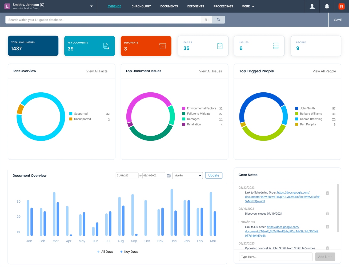Image resolution: width=349 pixels, height=267 pixels.
Task: Click the stack icon on the Issues card
Action: click(276, 46)
